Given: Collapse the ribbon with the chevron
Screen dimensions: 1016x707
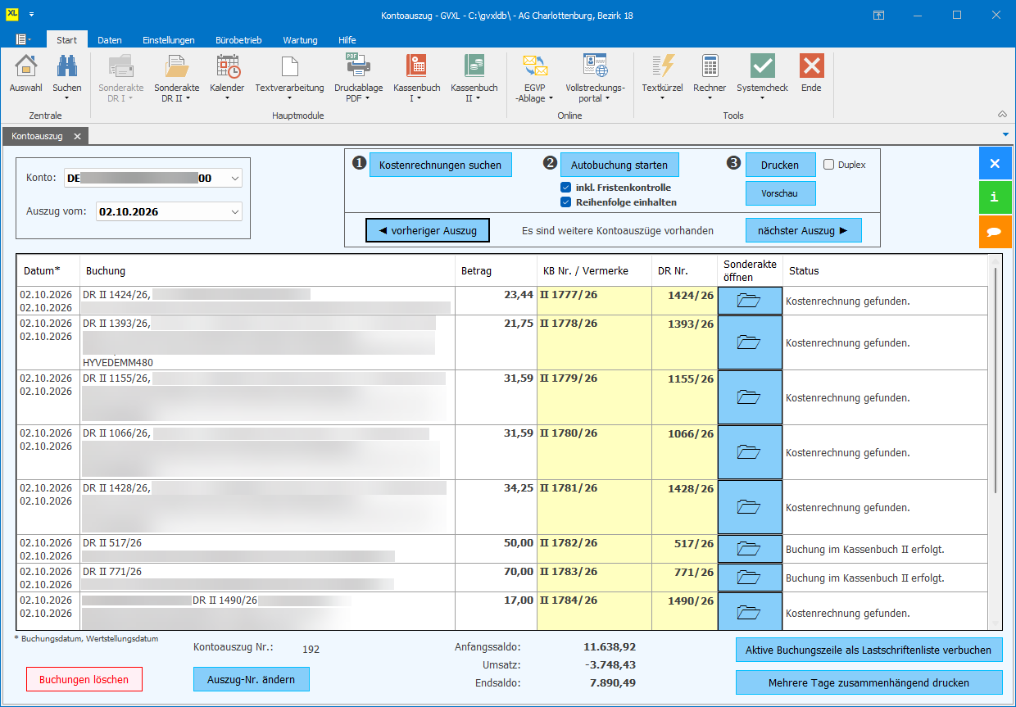Looking at the screenshot, I should coord(1002,115).
